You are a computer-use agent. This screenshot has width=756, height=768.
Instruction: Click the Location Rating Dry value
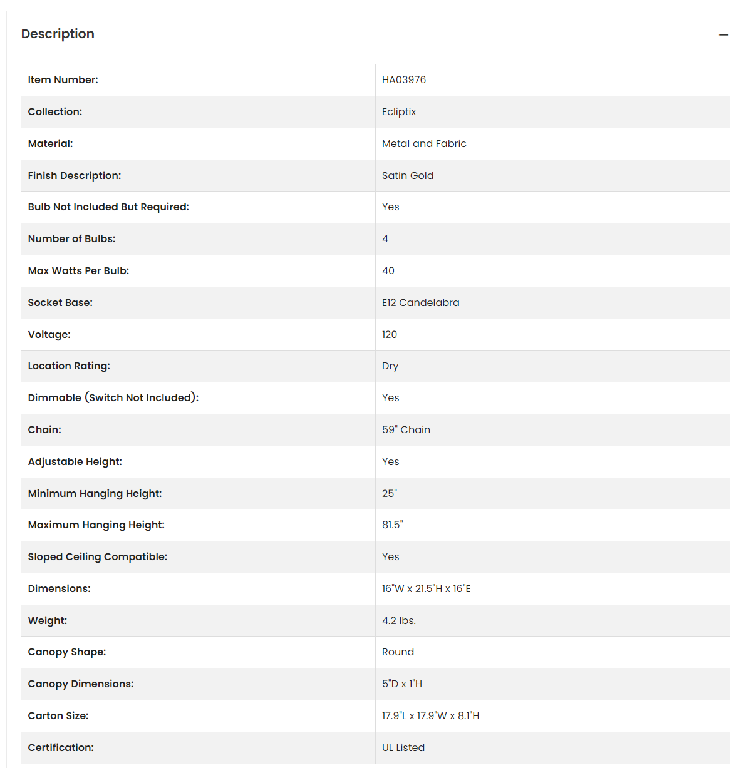(390, 366)
